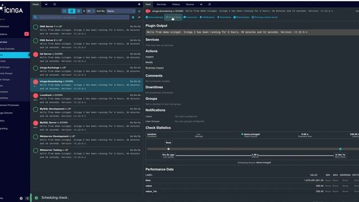Focus the host search input field
Viewport: 359px width, 202px height.
(84, 17)
